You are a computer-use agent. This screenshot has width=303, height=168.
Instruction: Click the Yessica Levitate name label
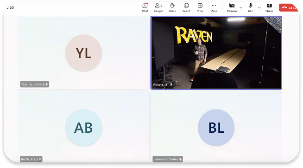[x=34, y=84]
